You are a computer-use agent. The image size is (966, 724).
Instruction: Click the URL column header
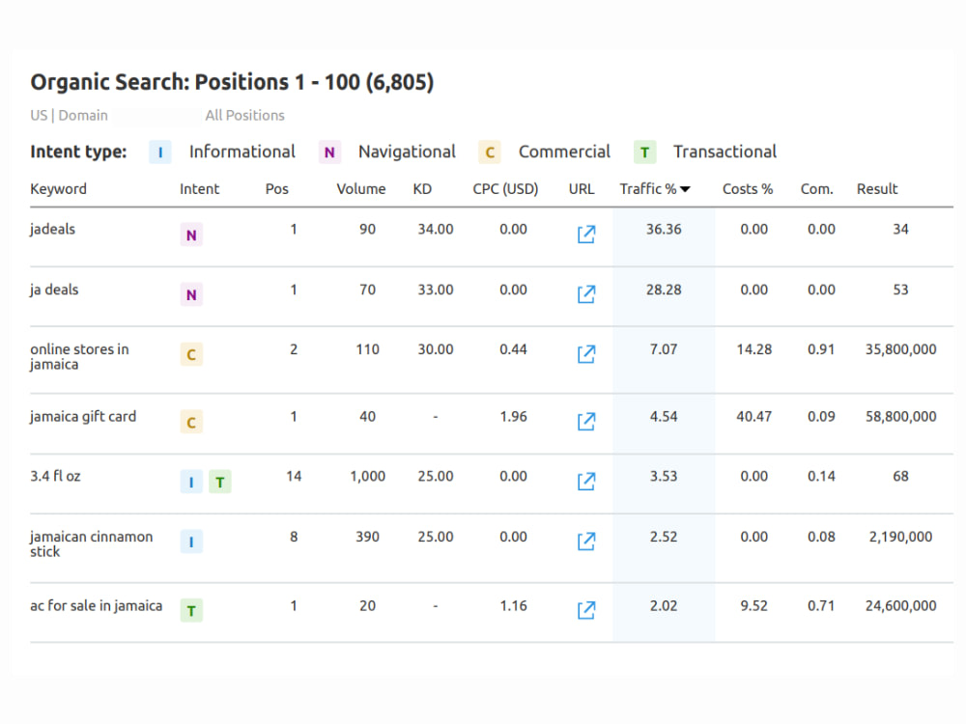tap(581, 189)
